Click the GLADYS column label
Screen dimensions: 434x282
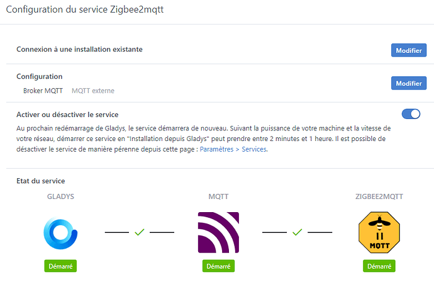point(60,196)
